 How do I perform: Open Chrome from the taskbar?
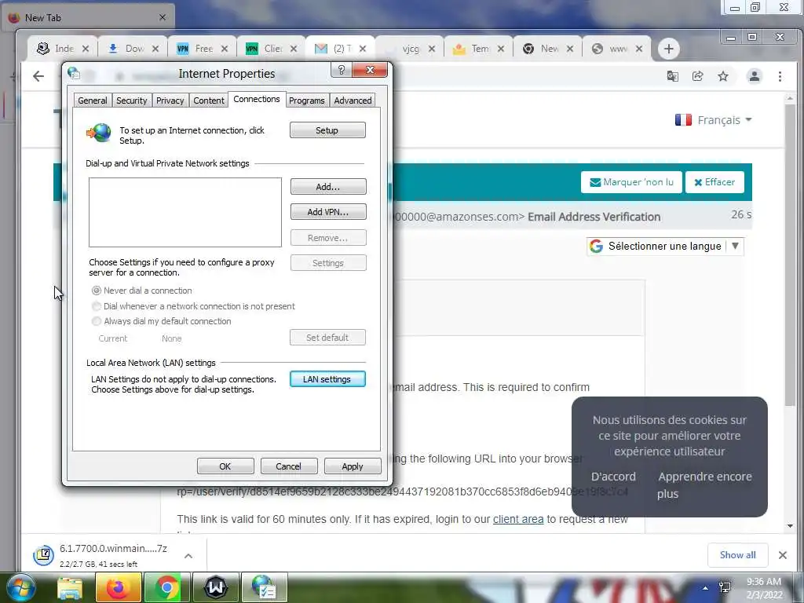pyautogui.click(x=166, y=587)
